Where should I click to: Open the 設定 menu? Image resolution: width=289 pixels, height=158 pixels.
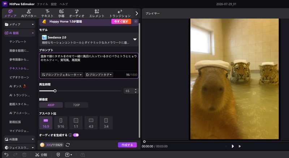tap(54, 4)
